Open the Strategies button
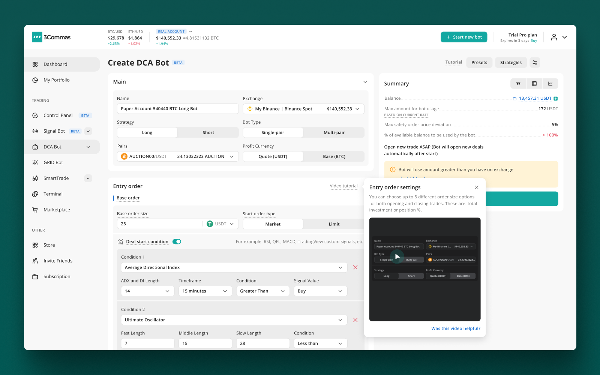600x375 pixels. click(511, 63)
